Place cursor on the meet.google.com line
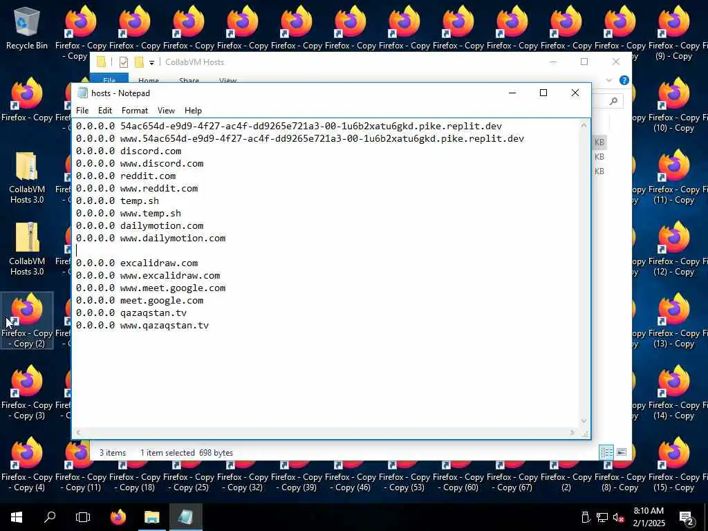This screenshot has height=531, width=708. (x=139, y=301)
